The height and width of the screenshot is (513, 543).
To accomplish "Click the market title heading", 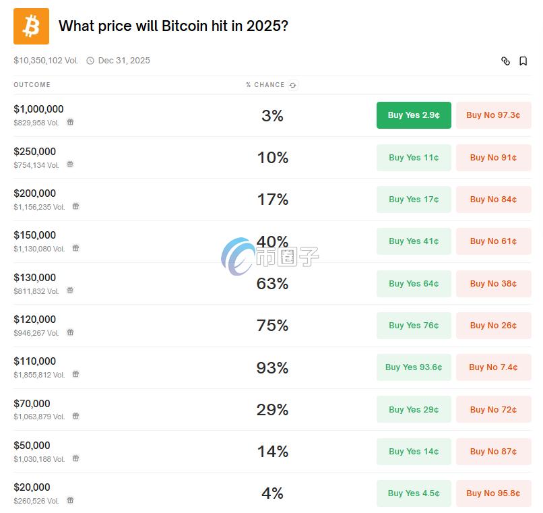I will (173, 26).
